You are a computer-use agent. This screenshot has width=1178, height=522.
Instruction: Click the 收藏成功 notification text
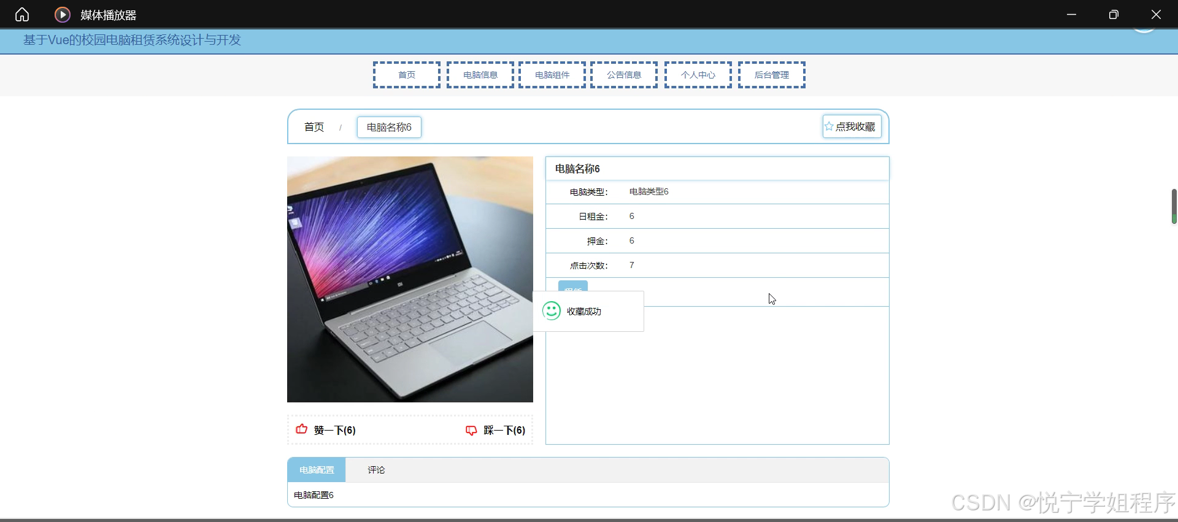coord(584,312)
